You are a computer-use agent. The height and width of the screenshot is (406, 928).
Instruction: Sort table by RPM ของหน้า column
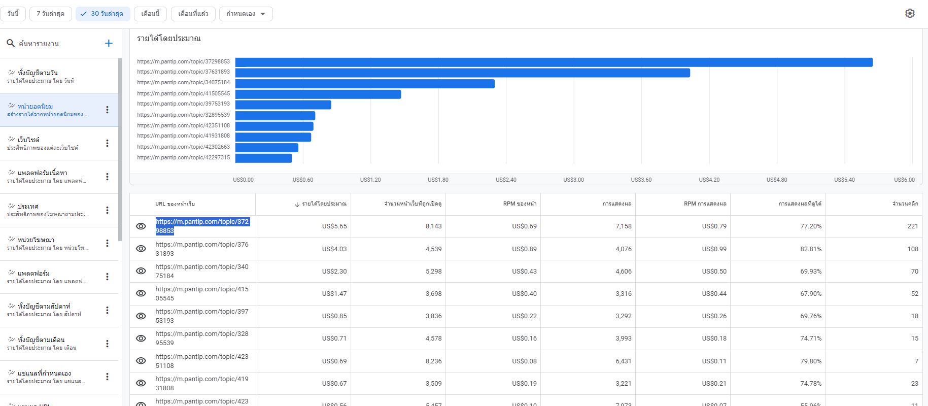click(x=520, y=204)
